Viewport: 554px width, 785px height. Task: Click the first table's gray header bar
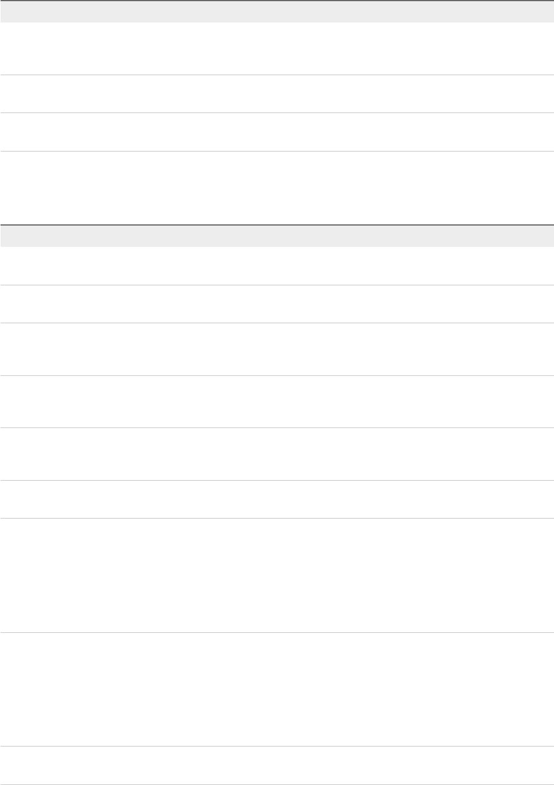tap(277, 12)
